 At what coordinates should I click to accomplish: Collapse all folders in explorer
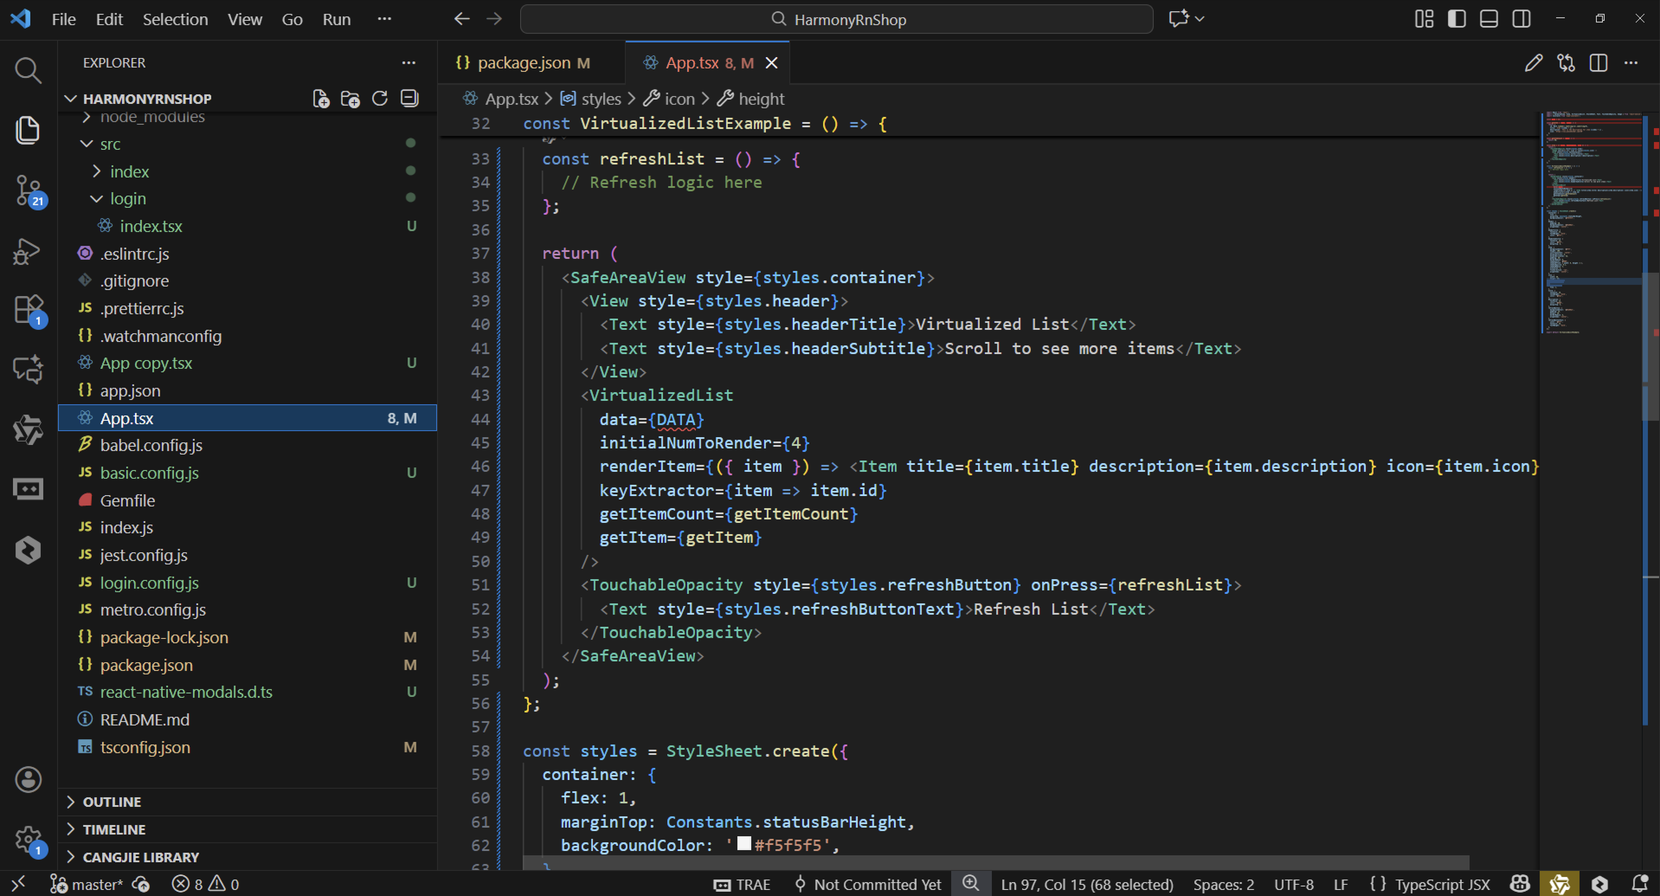[409, 99]
